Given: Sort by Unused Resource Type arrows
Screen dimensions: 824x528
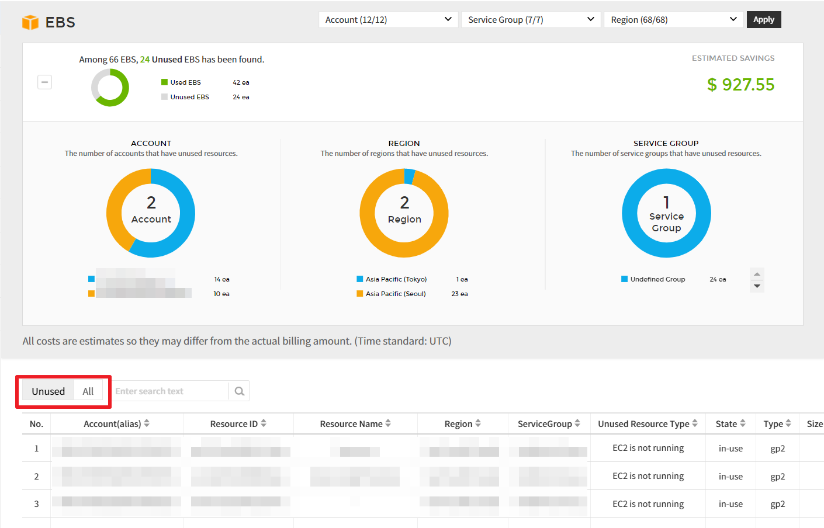Looking at the screenshot, I should (x=695, y=423).
